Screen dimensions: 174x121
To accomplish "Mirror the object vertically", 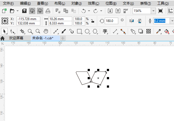I will tap(140, 21).
